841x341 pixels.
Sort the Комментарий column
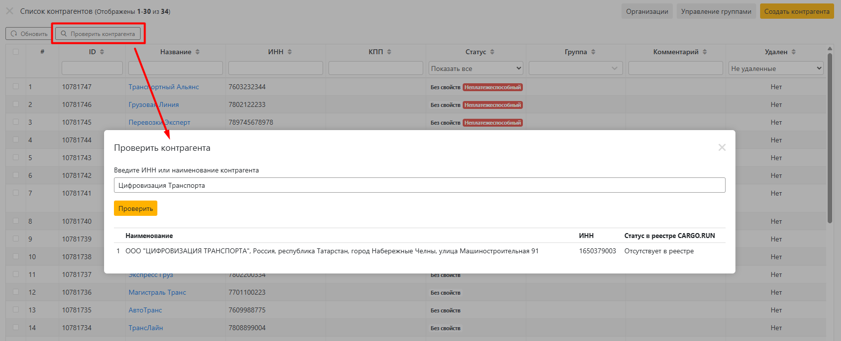[x=704, y=52]
